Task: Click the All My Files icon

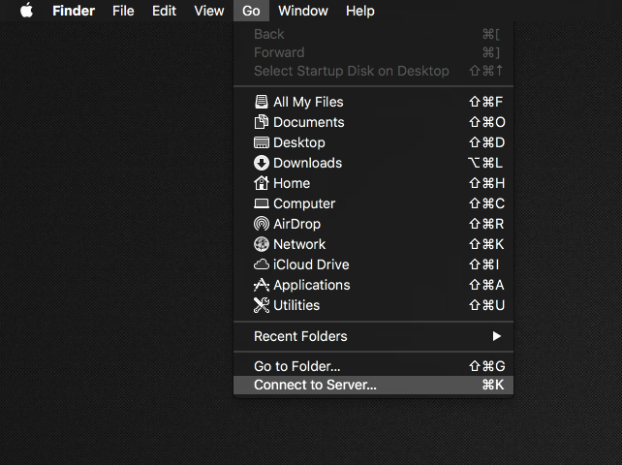Action: tap(261, 102)
